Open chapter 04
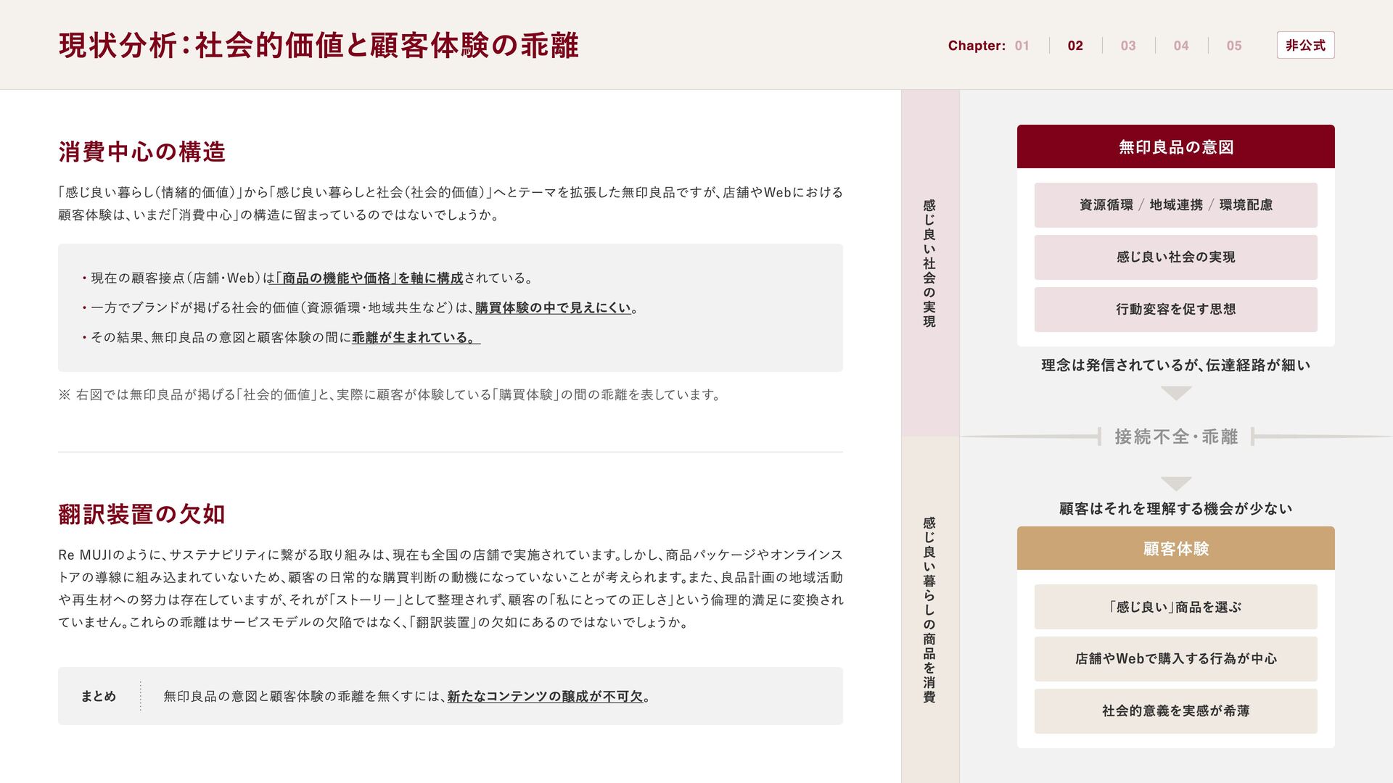Viewport: 1393px width, 783px height. pyautogui.click(x=1180, y=46)
